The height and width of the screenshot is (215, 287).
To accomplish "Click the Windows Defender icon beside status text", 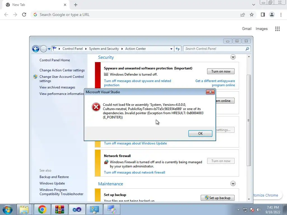I will (x=106, y=74).
